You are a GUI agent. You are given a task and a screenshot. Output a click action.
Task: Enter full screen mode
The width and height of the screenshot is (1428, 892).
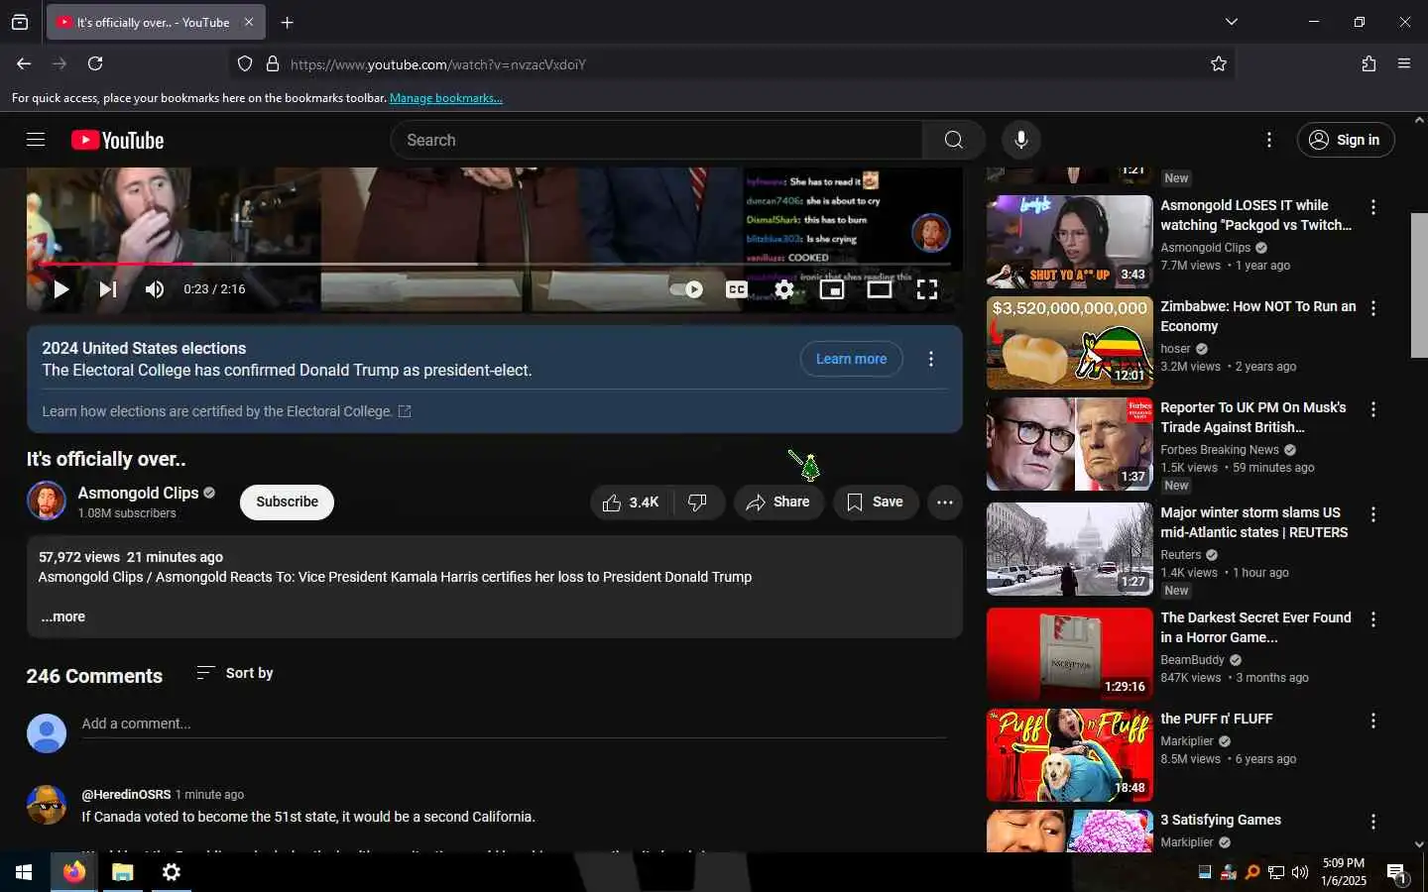pos(926,289)
